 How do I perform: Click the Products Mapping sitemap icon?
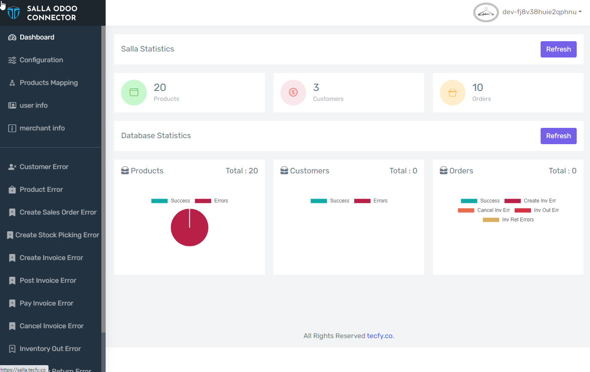(x=12, y=83)
